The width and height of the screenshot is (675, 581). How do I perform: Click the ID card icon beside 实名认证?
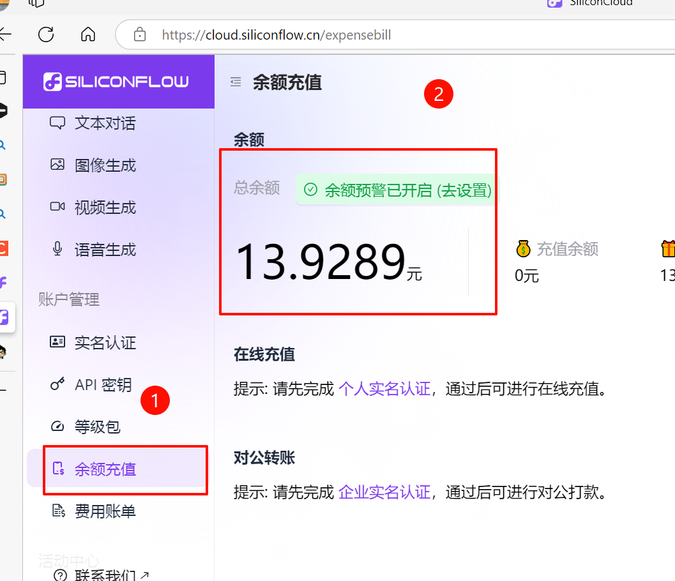(57, 342)
